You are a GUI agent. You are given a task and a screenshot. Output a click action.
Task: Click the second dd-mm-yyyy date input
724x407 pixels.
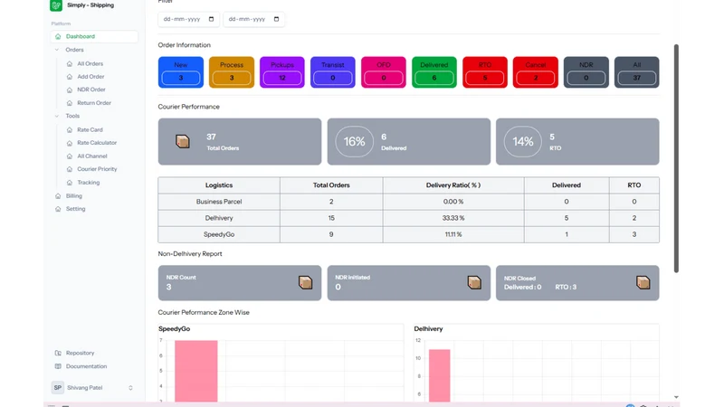coord(254,19)
